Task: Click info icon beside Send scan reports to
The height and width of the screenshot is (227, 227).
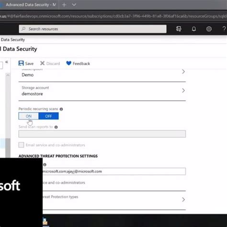Action: (56, 127)
